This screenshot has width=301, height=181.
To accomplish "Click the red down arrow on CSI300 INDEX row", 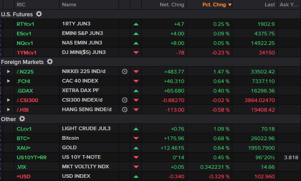I will [x=136, y=100].
